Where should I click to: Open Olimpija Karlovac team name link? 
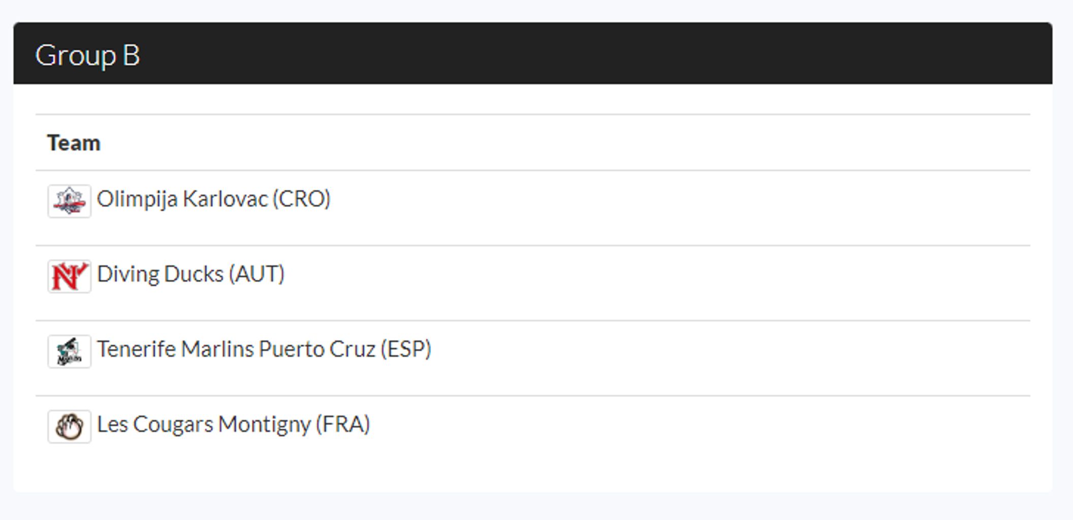182,199
